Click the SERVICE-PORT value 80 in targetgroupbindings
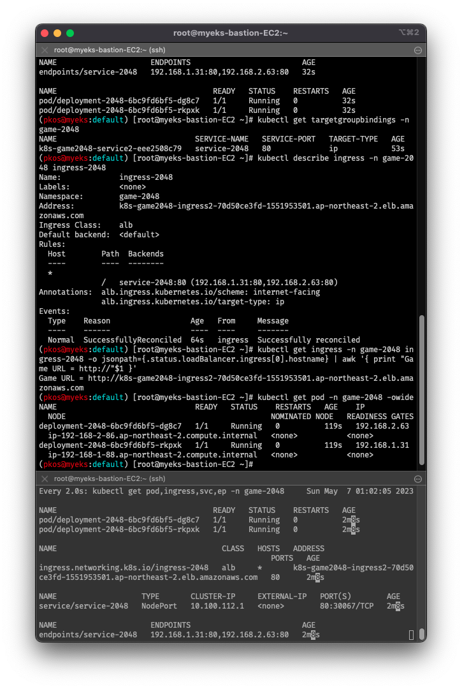The image size is (462, 689). pos(266,149)
